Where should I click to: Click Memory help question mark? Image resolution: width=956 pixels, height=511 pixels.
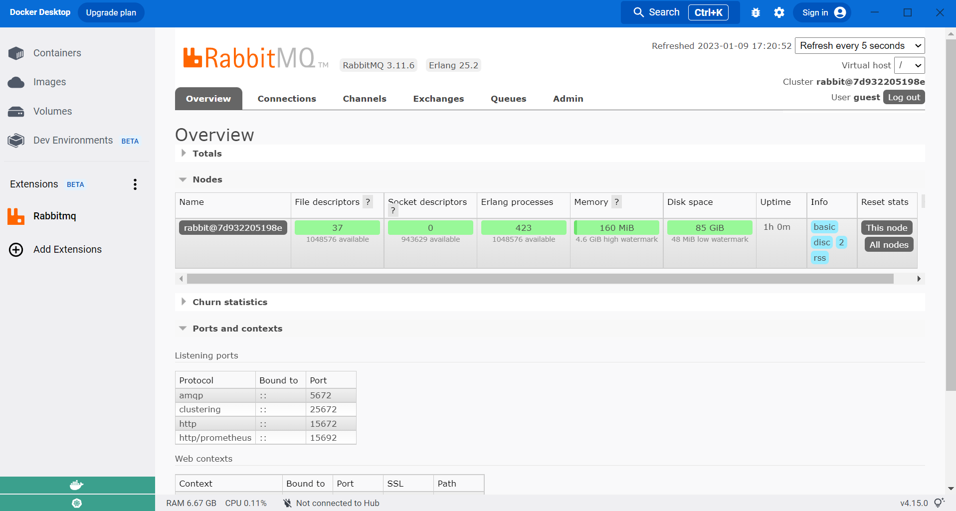coord(616,202)
